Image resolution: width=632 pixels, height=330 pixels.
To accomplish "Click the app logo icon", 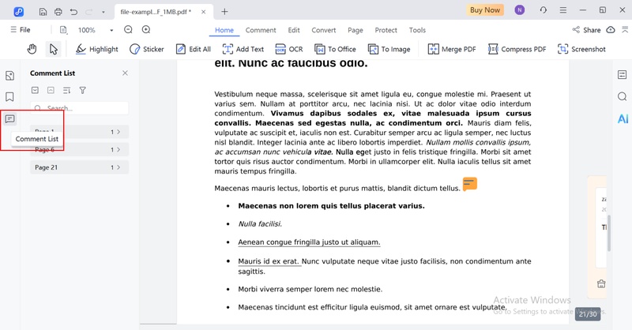I will point(18,12).
